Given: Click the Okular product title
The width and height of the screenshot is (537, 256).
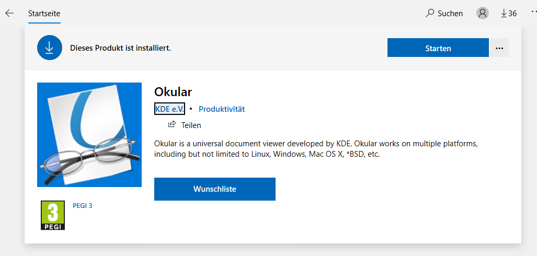Looking at the screenshot, I should [x=173, y=92].
